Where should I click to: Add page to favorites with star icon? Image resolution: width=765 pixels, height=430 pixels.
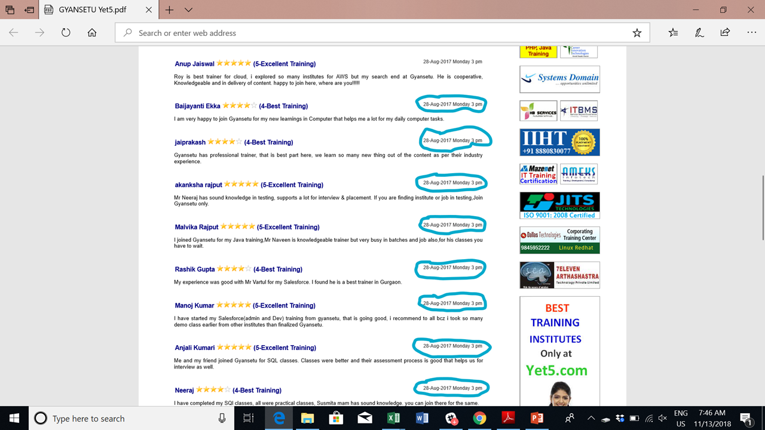click(637, 33)
